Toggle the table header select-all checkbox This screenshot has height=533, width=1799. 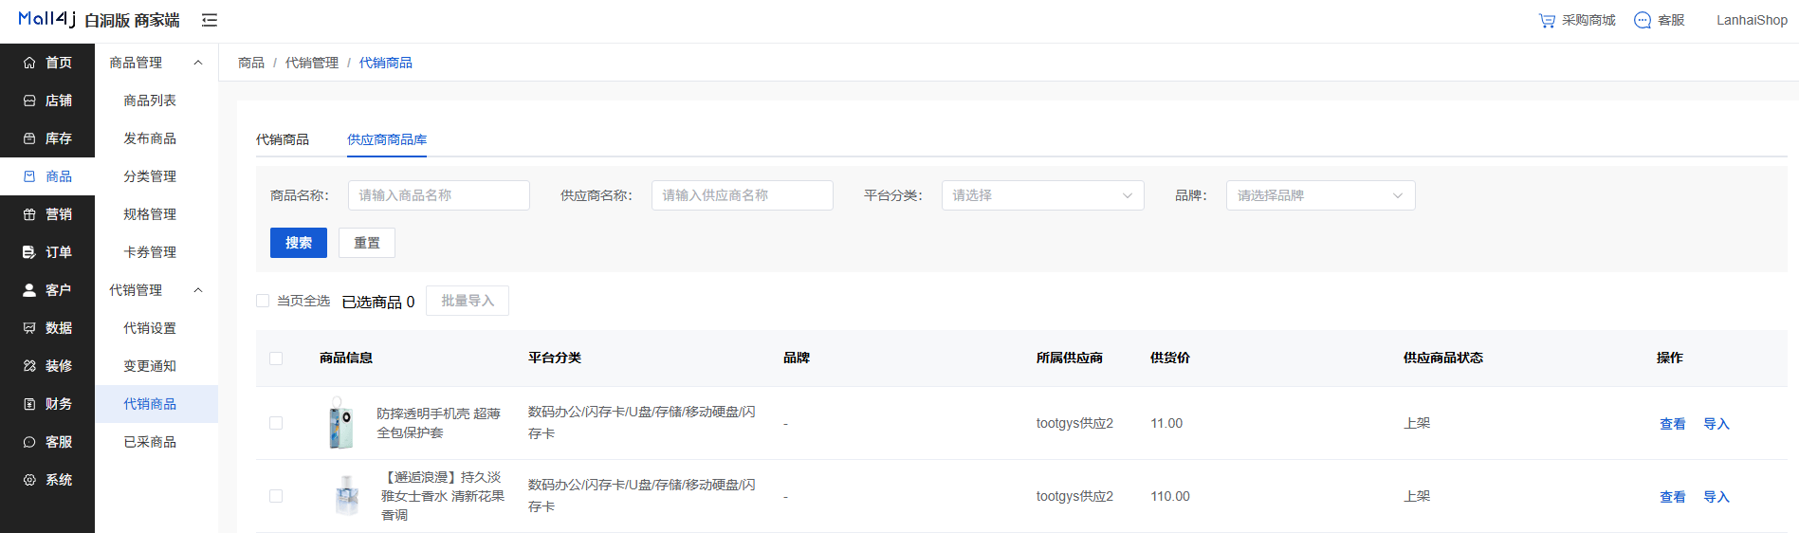276,358
